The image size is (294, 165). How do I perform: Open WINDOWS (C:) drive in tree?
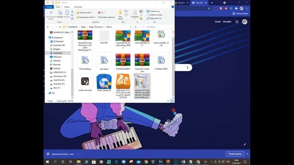coord(59,72)
